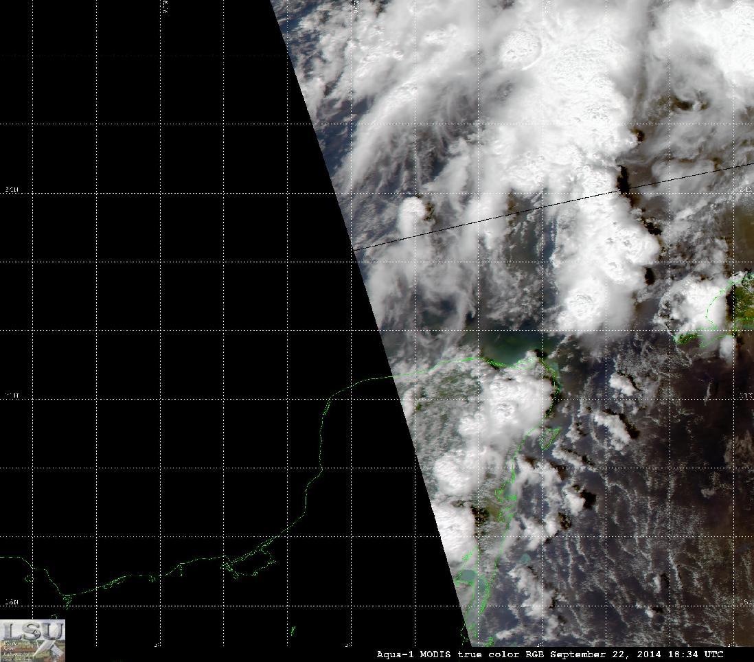Click the LSU Earth Scan Laboratory logo
Screen dimensions: 754x662
32,640
